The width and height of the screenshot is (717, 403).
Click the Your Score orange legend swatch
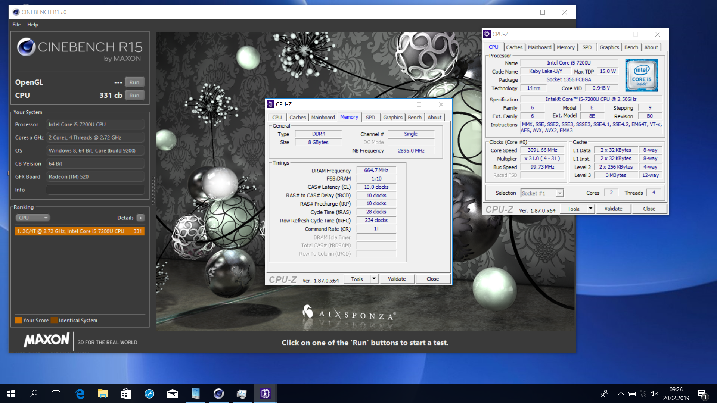(x=18, y=320)
